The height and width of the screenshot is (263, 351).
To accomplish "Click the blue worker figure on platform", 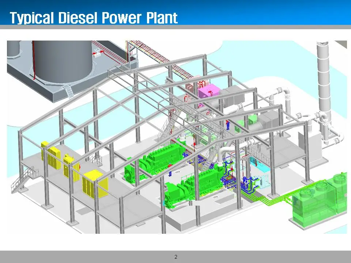I will click(x=229, y=125).
